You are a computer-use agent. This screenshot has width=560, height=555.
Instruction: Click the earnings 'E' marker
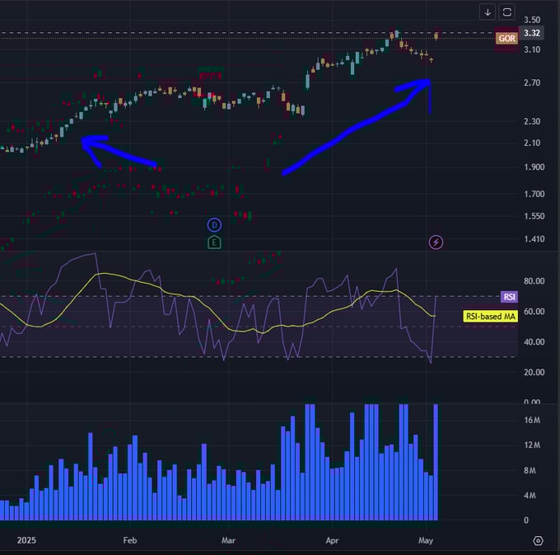point(214,242)
